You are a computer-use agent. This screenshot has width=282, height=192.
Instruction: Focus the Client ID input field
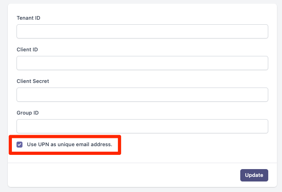[142, 63]
